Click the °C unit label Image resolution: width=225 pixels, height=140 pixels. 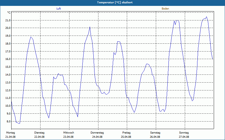tap(9, 13)
